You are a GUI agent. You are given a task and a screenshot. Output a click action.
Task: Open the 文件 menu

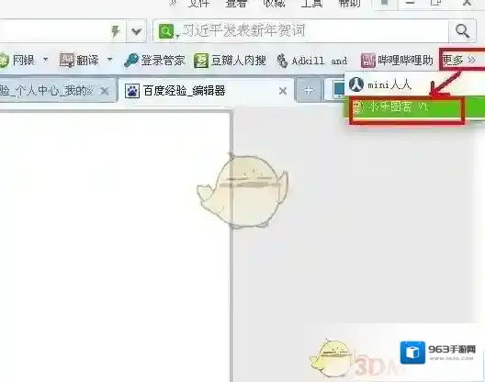tap(198, 3)
